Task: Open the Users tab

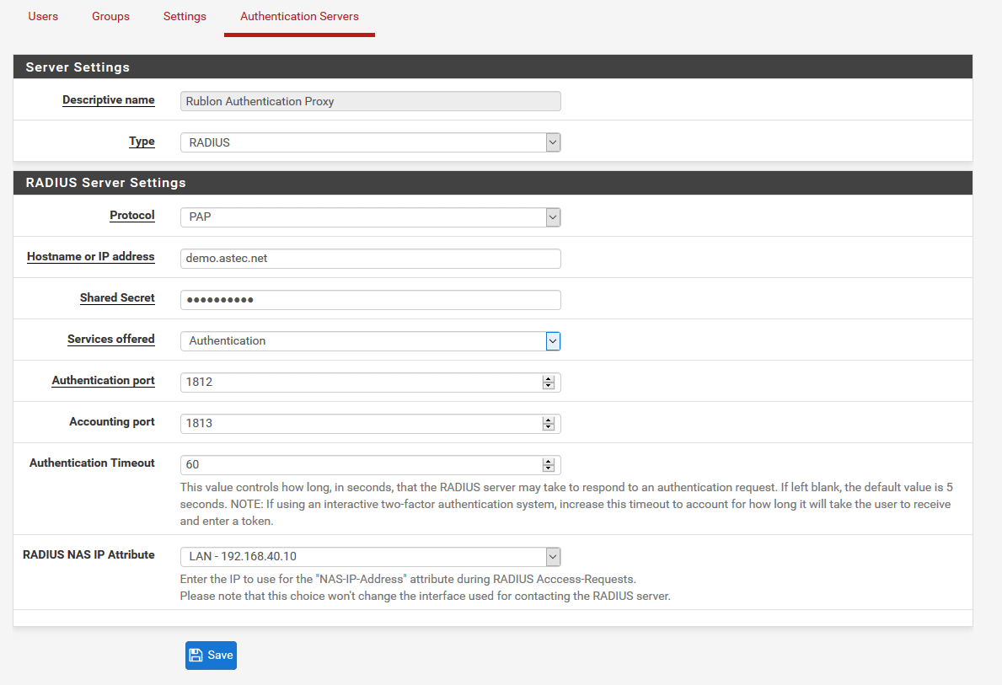Action: coord(43,16)
